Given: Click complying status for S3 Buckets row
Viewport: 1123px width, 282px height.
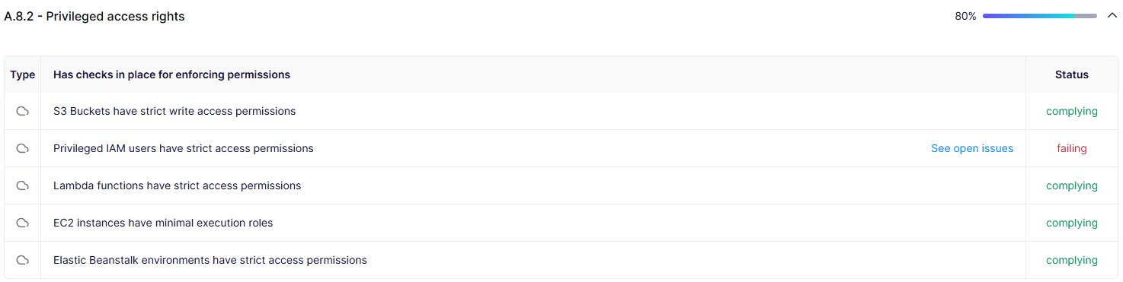Looking at the screenshot, I should [x=1072, y=111].
